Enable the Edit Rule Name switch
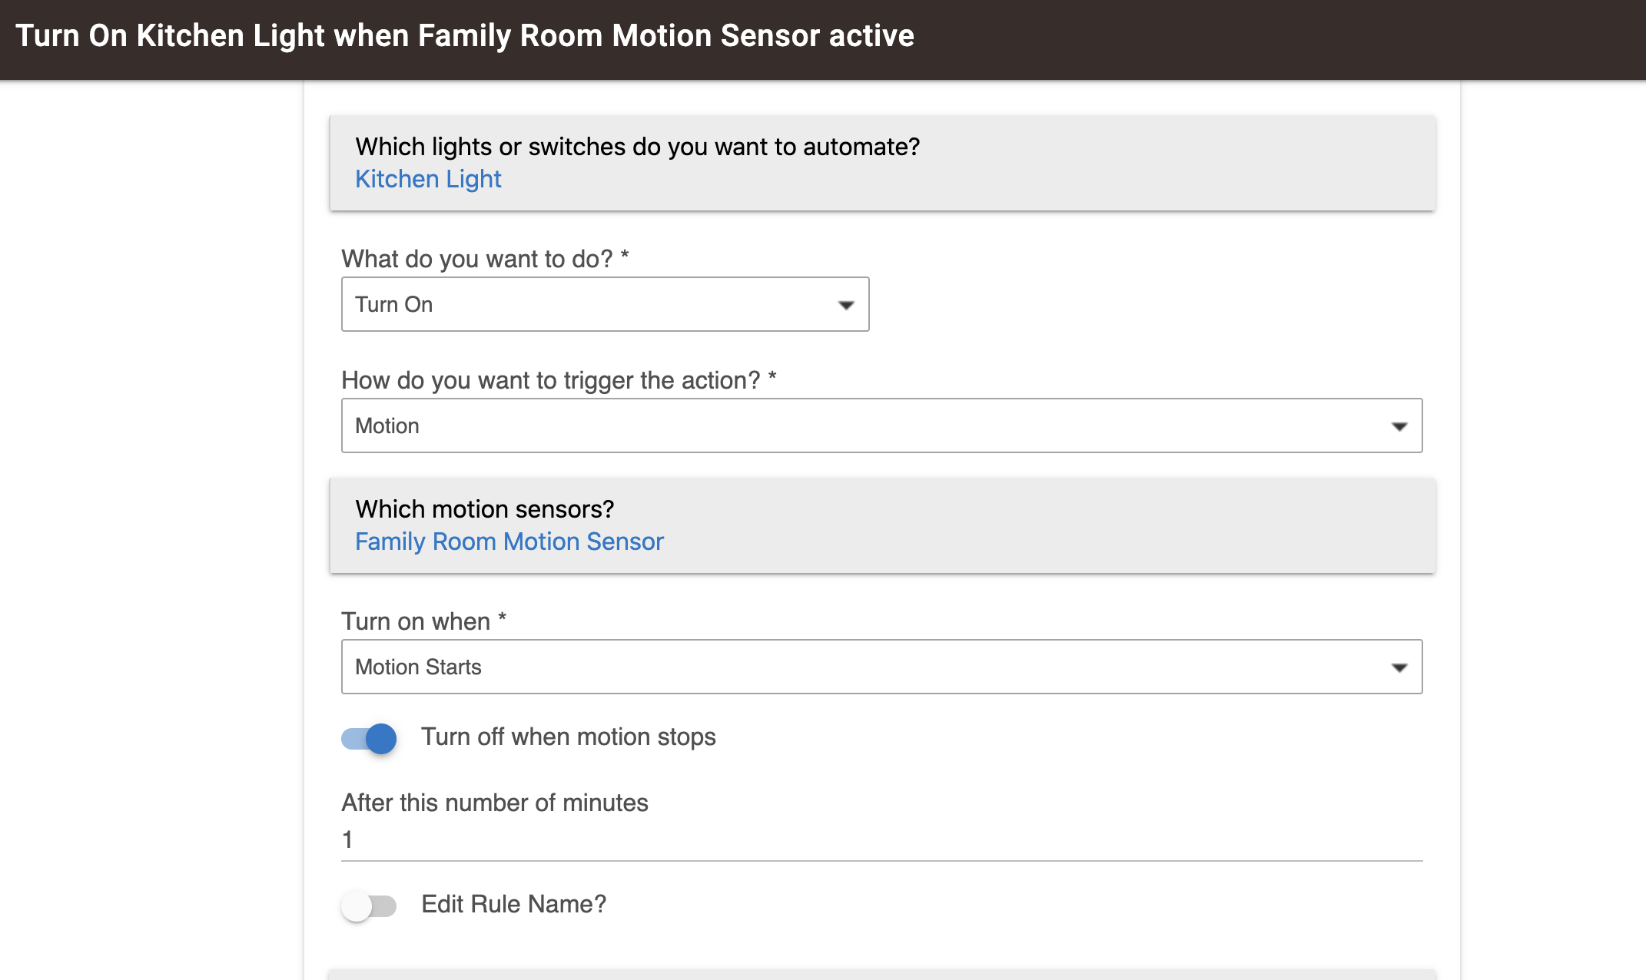This screenshot has width=1646, height=980. pos(369,906)
